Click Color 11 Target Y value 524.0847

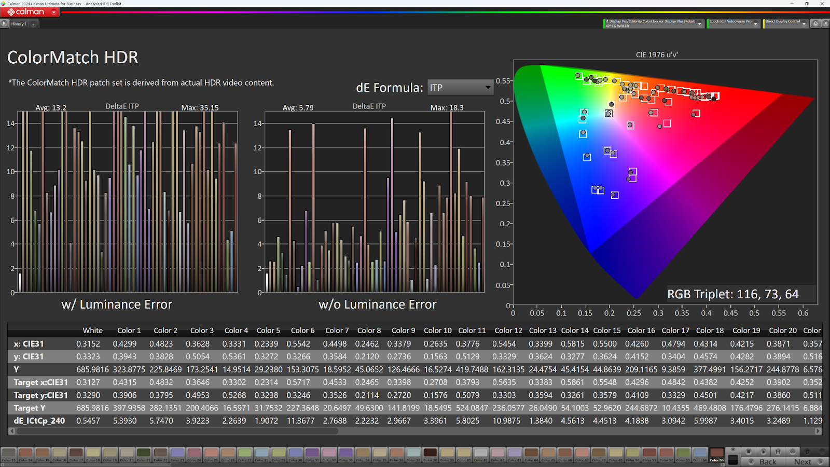coord(472,408)
